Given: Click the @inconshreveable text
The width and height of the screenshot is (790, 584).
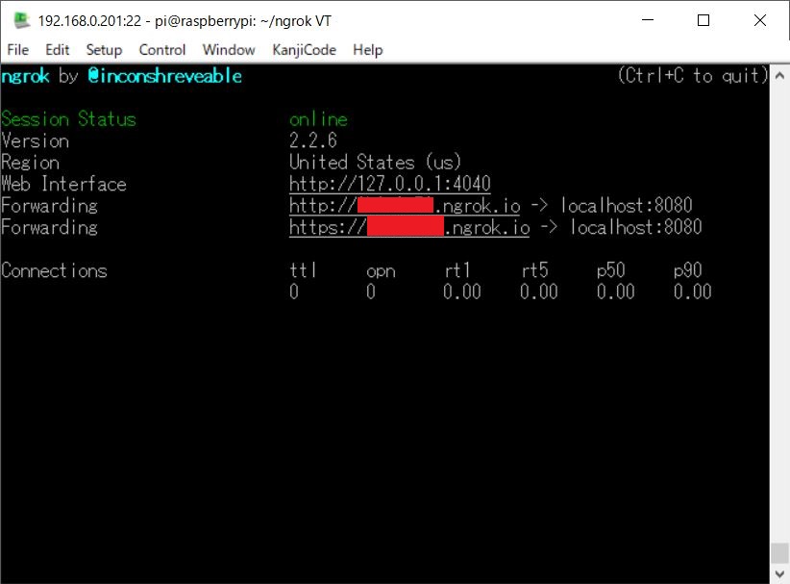Looking at the screenshot, I should tap(164, 76).
